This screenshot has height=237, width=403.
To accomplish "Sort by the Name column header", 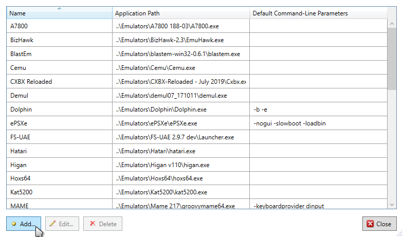I will pos(60,13).
